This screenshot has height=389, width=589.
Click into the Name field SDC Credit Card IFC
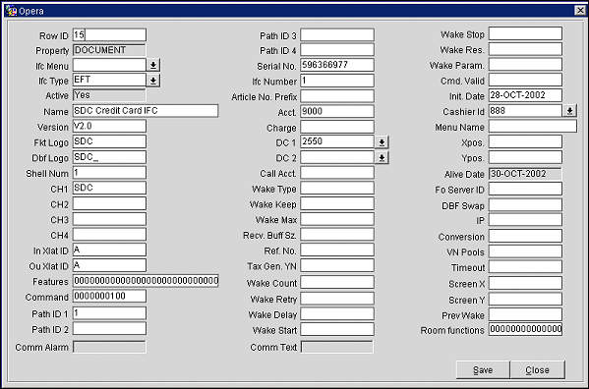click(146, 111)
